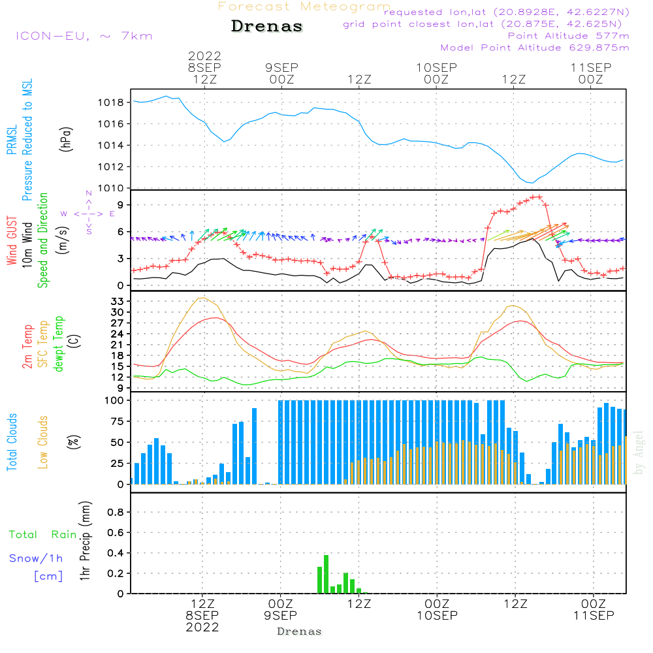Screen dimensions: 653x653
Task: Click the 'Pressure Reduced to MSL' label
Action: (x=27, y=140)
